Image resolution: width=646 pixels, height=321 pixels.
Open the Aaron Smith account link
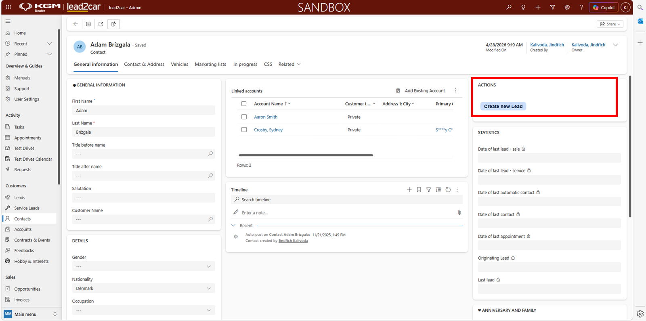(266, 117)
